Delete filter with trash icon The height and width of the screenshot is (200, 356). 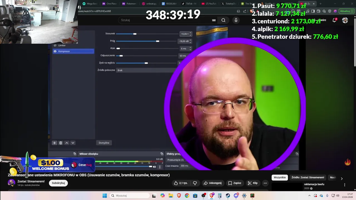(x=61, y=143)
